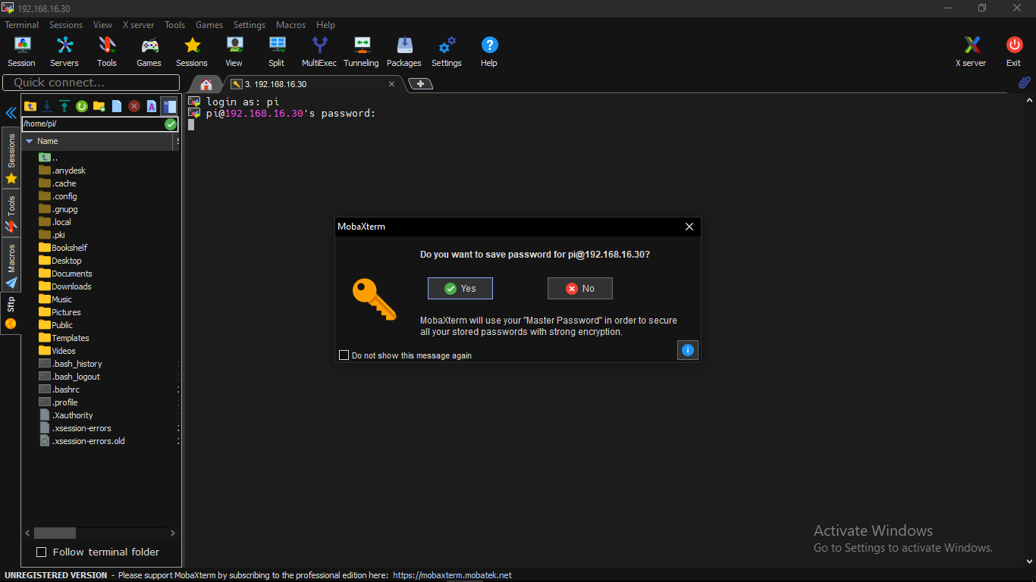
Task: Click the X server toolbar icon
Action: click(971, 52)
